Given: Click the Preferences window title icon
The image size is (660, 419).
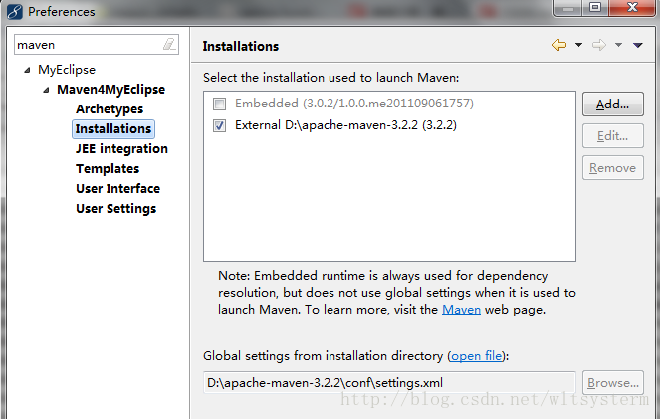Looking at the screenshot, I should pos(15,11).
